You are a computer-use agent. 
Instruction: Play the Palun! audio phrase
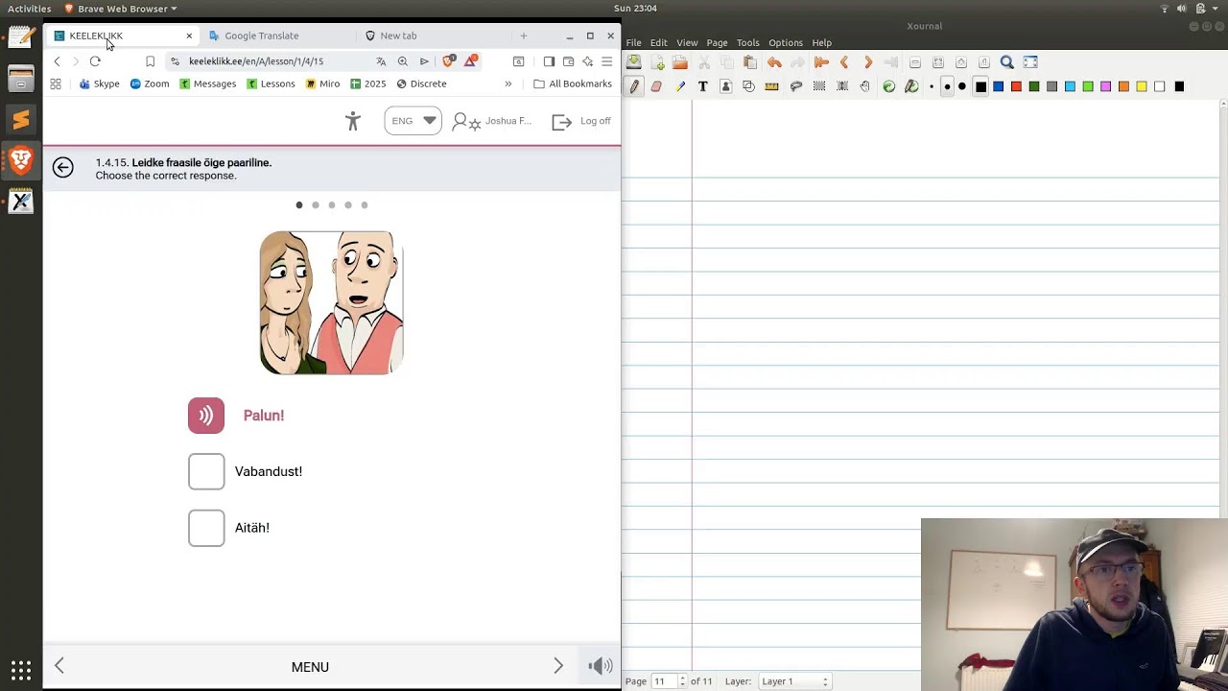click(206, 416)
